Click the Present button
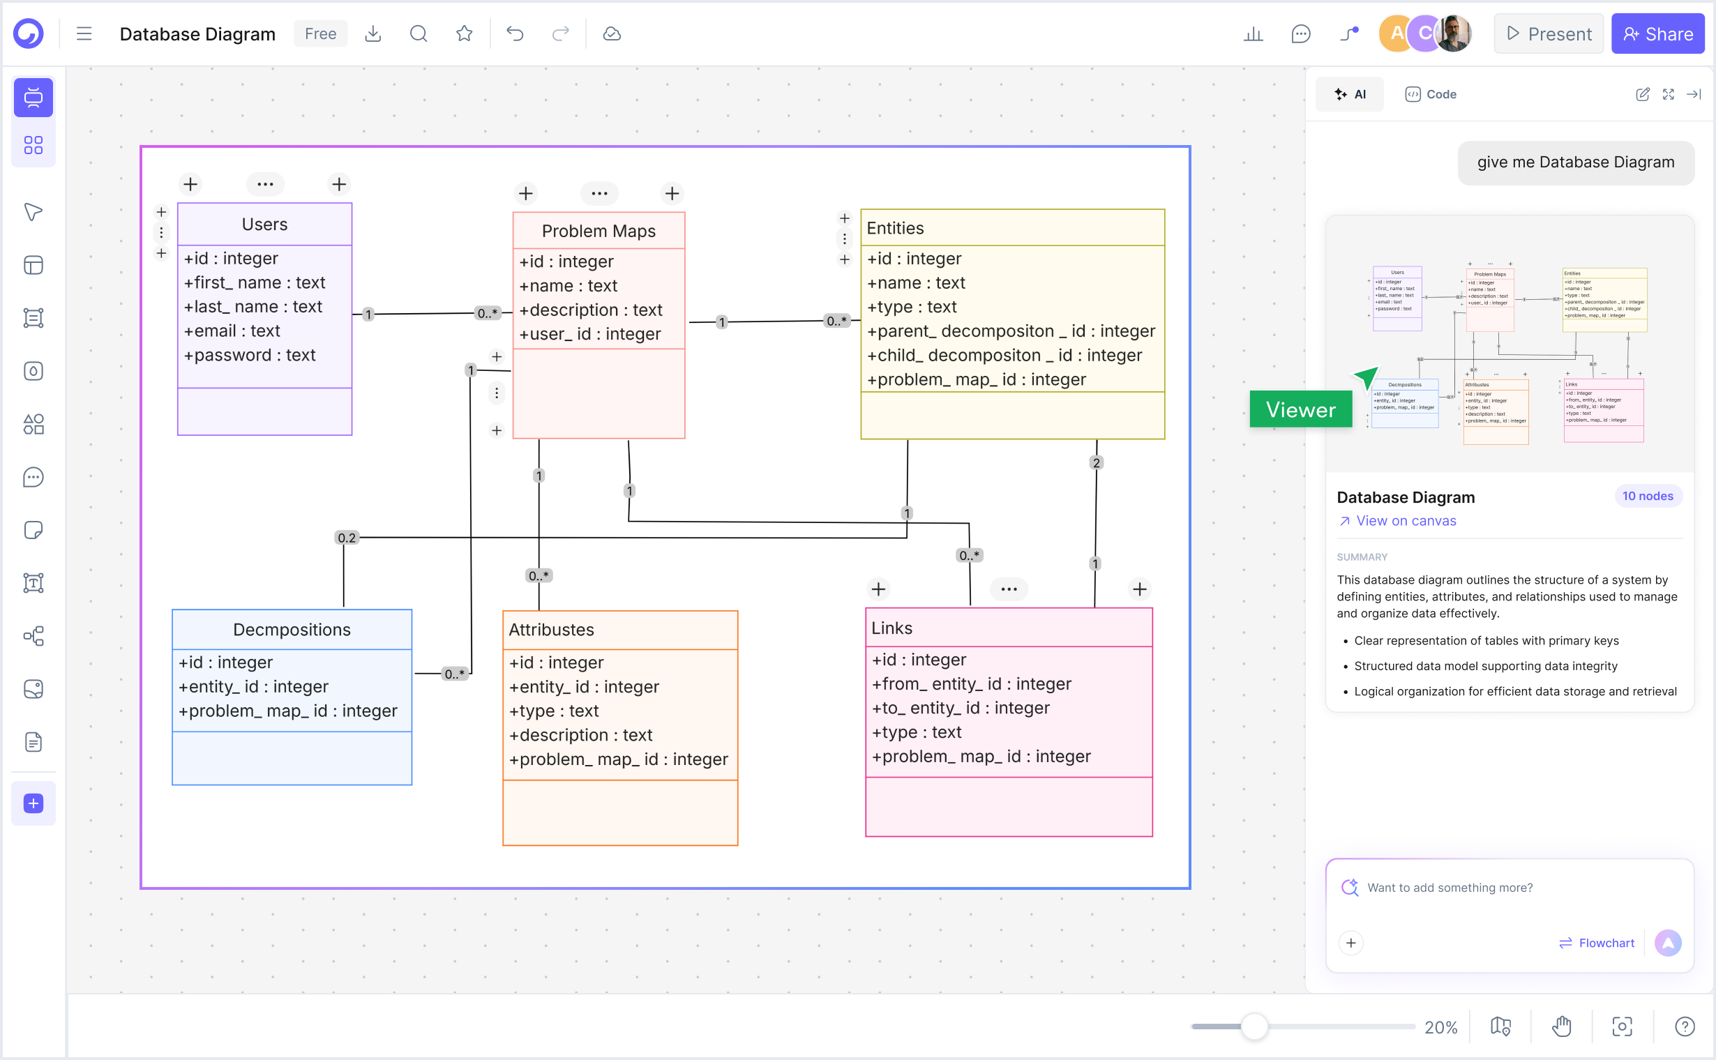Image resolution: width=1716 pixels, height=1060 pixels. tap(1549, 33)
